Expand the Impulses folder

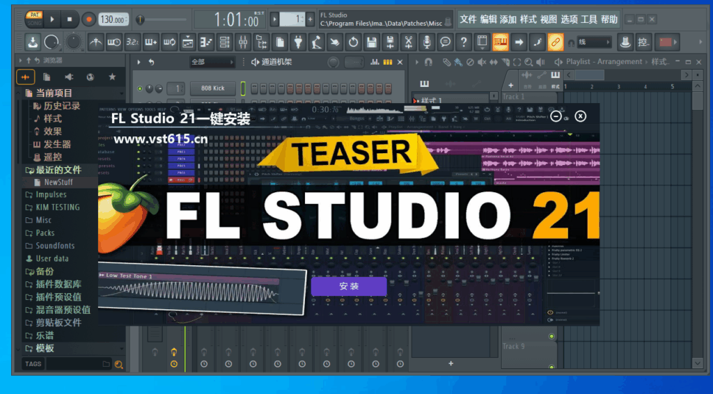click(x=45, y=194)
